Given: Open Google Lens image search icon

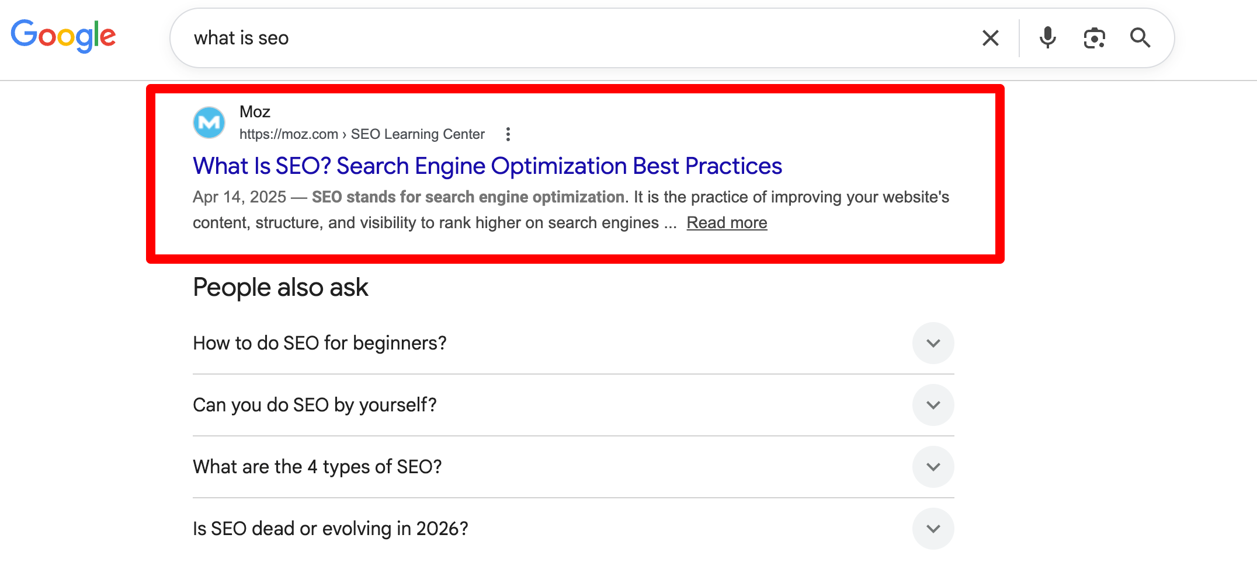Looking at the screenshot, I should pyautogui.click(x=1094, y=38).
